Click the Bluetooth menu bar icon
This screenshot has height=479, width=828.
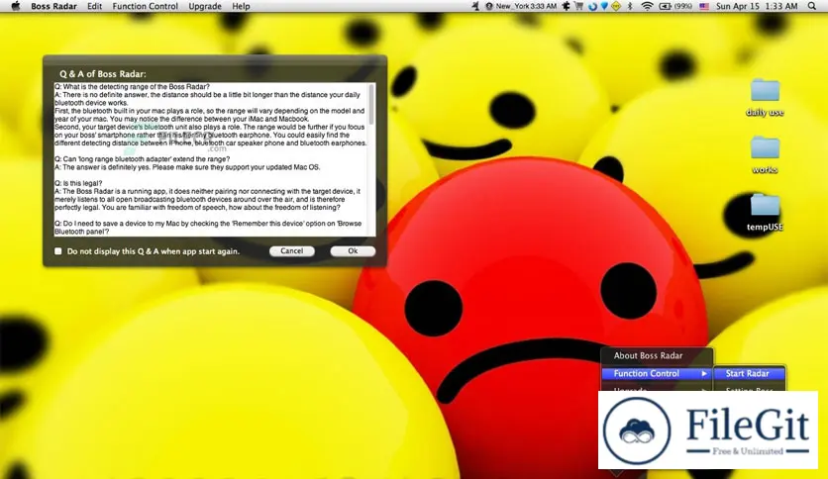pyautogui.click(x=627, y=6)
